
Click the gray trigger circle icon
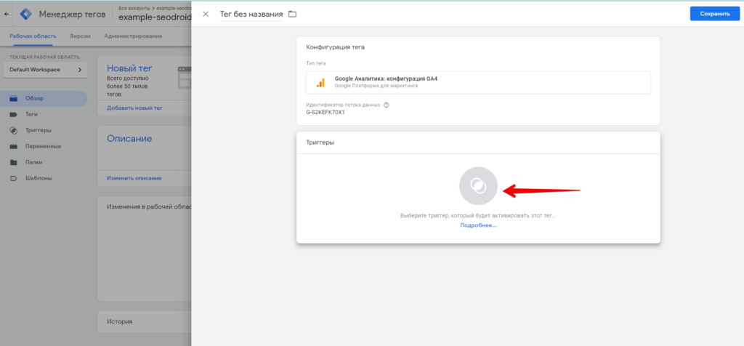pos(478,185)
